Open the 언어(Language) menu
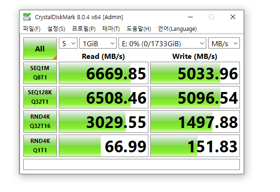Screen dimensions: 280x192 [177, 29]
